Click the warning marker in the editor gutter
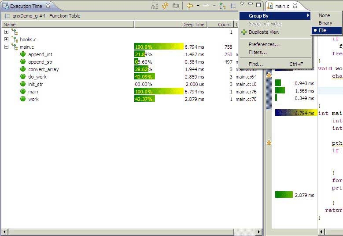 (x=269, y=143)
